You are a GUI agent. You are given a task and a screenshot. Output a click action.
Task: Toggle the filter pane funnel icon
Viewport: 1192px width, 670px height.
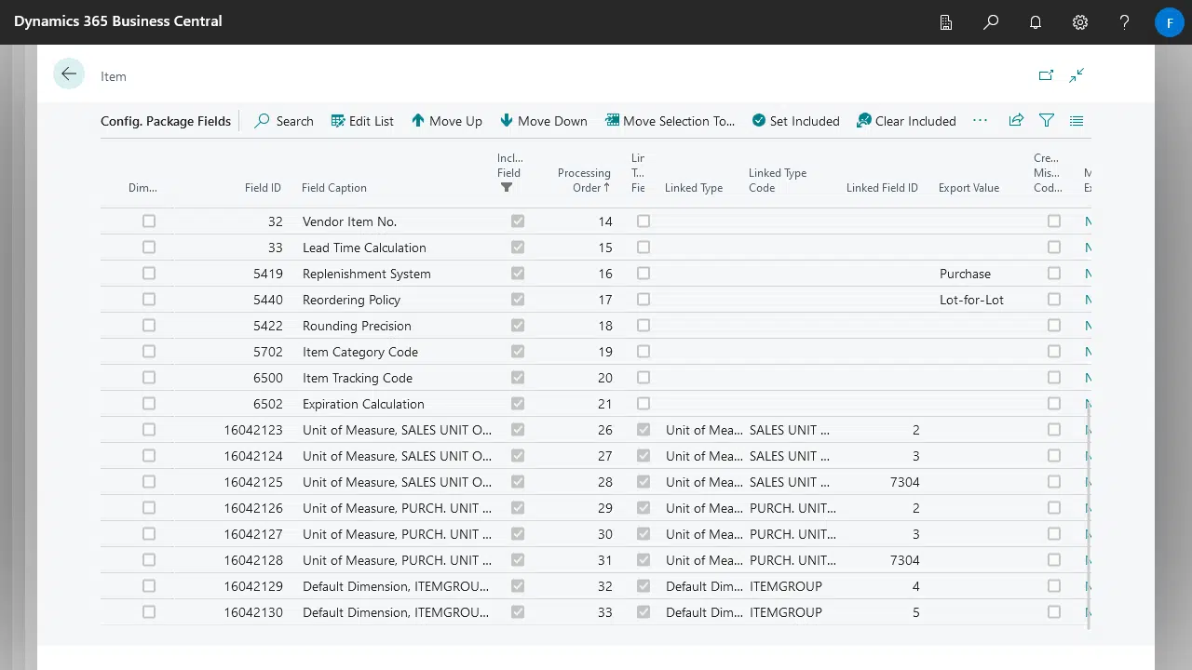click(x=1047, y=120)
